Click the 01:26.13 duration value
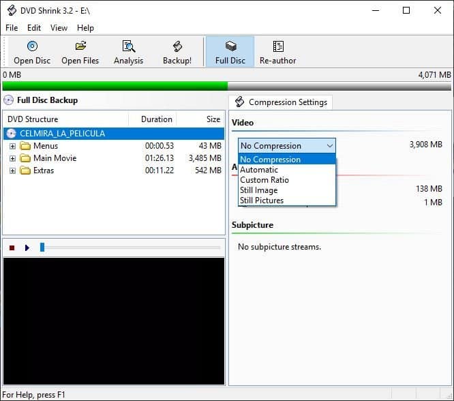Screen dimensions: 454x401 [x=160, y=158]
